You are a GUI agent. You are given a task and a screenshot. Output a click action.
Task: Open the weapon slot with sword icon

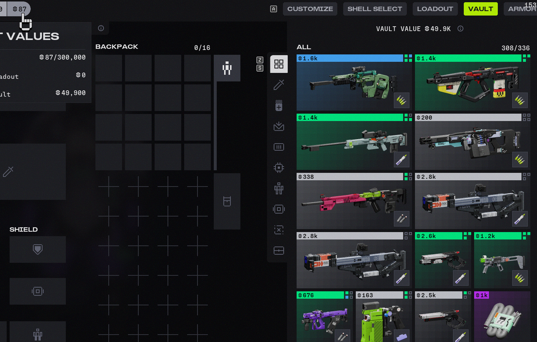(33, 172)
